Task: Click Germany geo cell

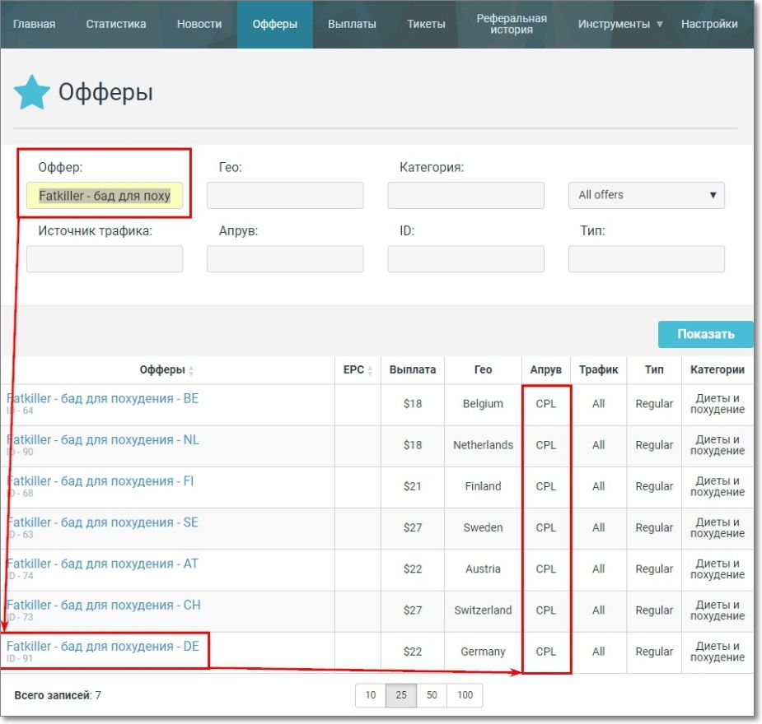Action: pyautogui.click(x=483, y=652)
